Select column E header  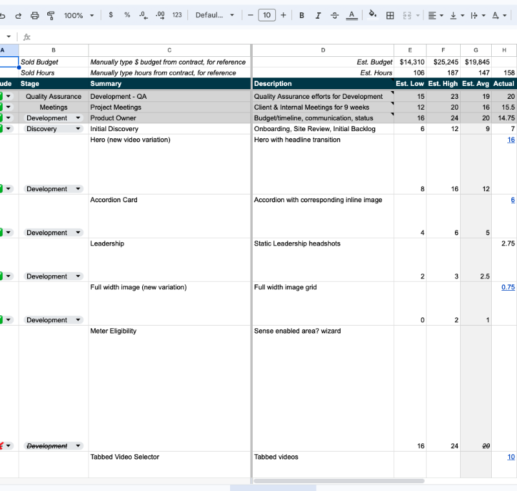(410, 50)
